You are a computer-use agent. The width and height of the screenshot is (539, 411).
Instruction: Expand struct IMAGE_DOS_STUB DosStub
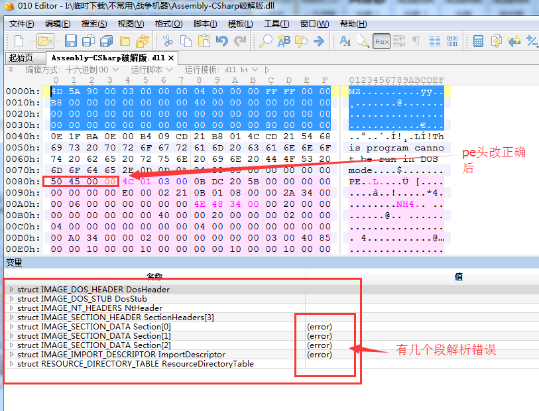(x=11, y=298)
